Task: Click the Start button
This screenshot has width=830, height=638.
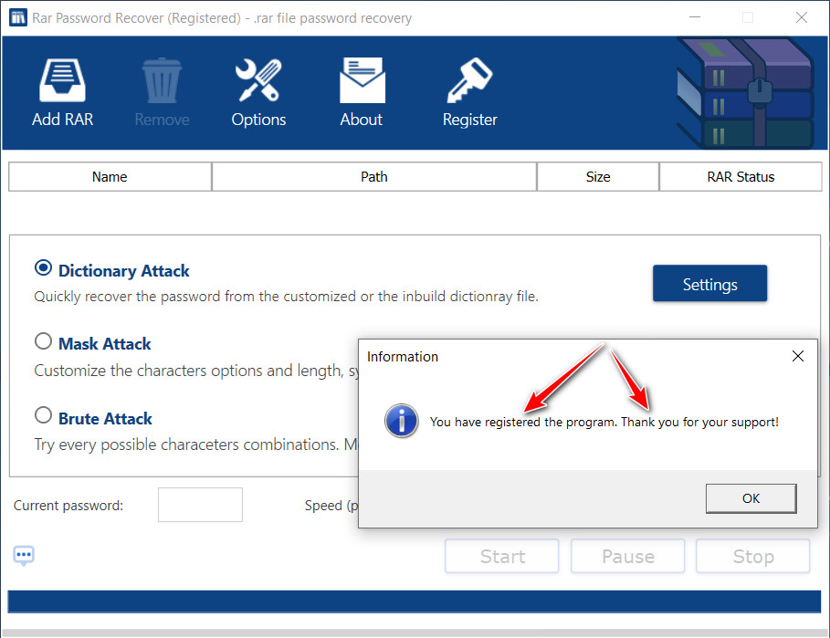Action: pos(502,556)
